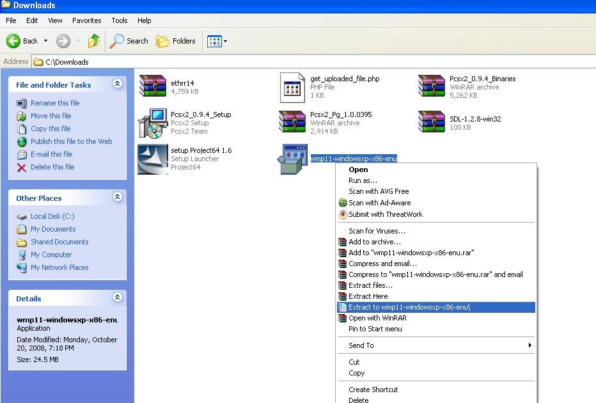The width and height of the screenshot is (596, 403).
Task: Choose Scan with Ad-Aware
Action: (x=436, y=203)
